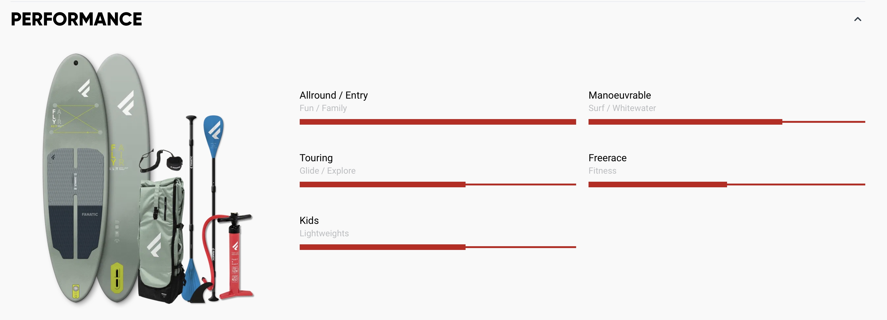This screenshot has height=320, width=887.
Task: Click the Allround / Entry rating bar
Action: pyautogui.click(x=438, y=122)
